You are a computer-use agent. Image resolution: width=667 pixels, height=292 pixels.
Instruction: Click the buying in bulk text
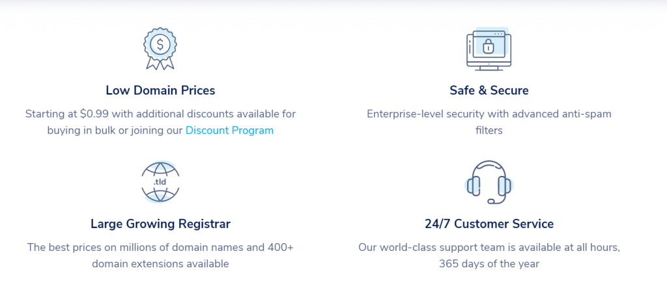(x=81, y=130)
